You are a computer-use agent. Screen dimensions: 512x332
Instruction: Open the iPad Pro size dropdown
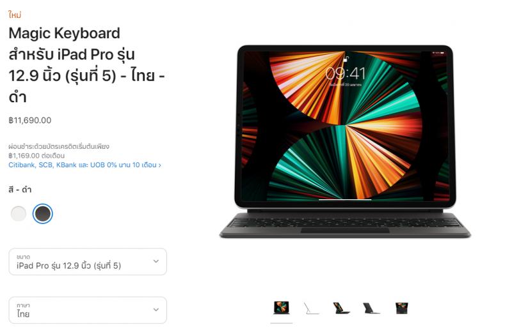88,262
